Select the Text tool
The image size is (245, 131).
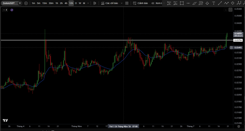[214, 3]
